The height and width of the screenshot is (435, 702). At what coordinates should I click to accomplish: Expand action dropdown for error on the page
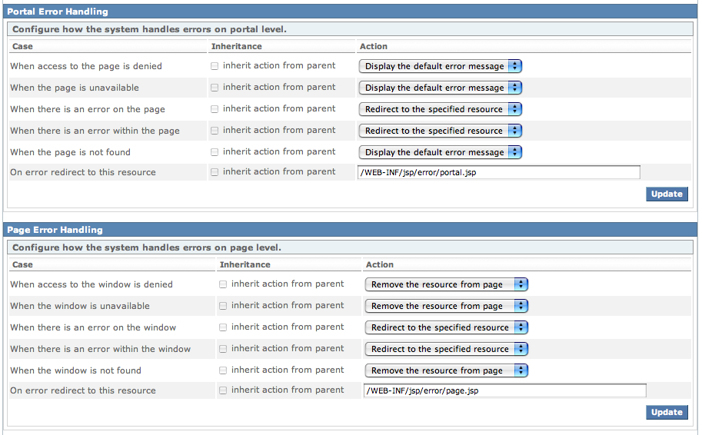[x=440, y=109]
